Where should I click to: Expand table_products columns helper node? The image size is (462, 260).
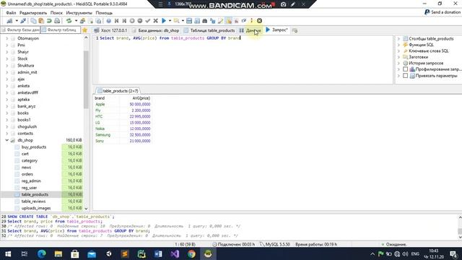[398, 38]
